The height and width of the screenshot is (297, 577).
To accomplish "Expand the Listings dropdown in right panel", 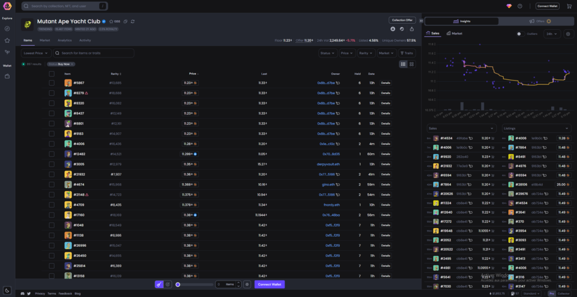I will (x=536, y=128).
